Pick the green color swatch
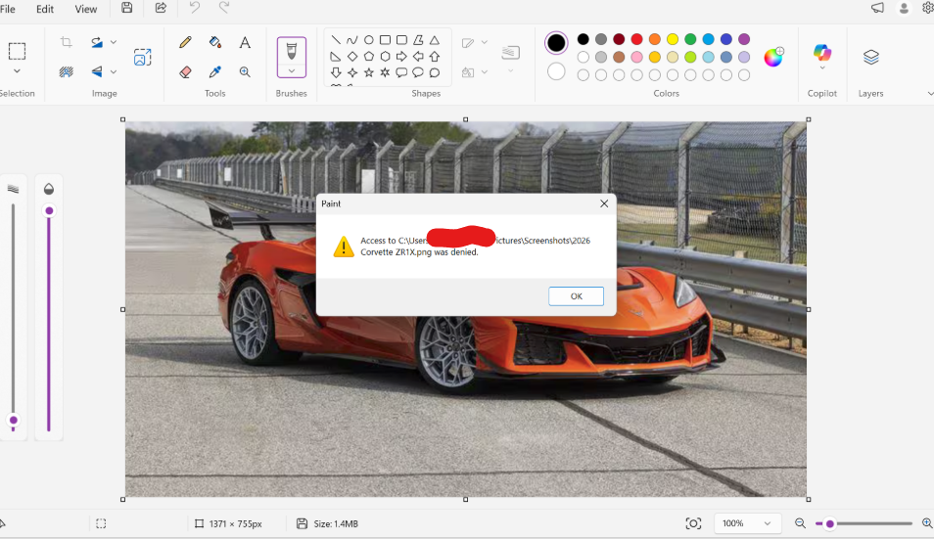This screenshot has height=539, width=934. click(690, 39)
